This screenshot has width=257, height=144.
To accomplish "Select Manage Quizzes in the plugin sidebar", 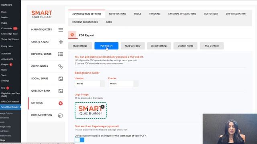I will [x=47, y=30].
